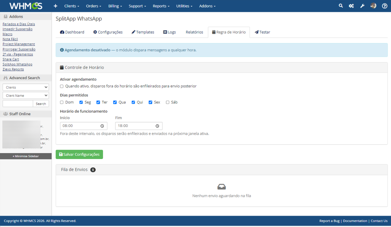Viewport: 391px width, 227px height.
Task: Switch to the Configurações tab
Action: pos(108,32)
